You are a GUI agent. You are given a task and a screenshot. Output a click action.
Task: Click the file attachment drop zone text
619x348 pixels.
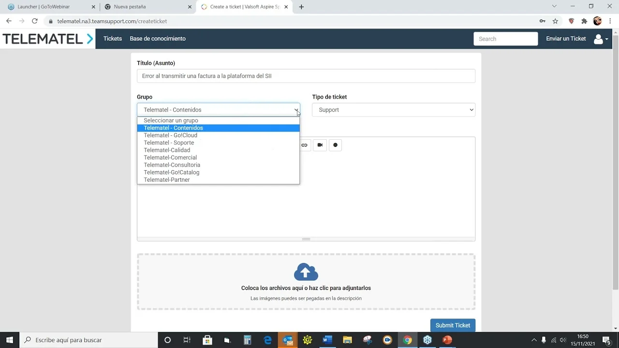pyautogui.click(x=306, y=288)
